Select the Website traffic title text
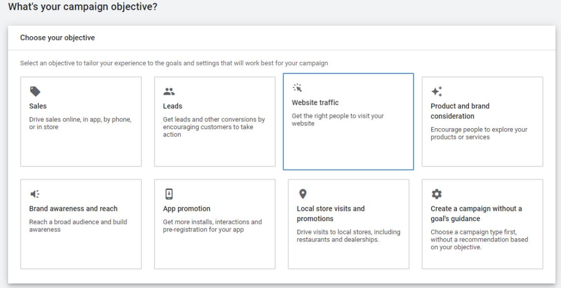 tap(315, 103)
